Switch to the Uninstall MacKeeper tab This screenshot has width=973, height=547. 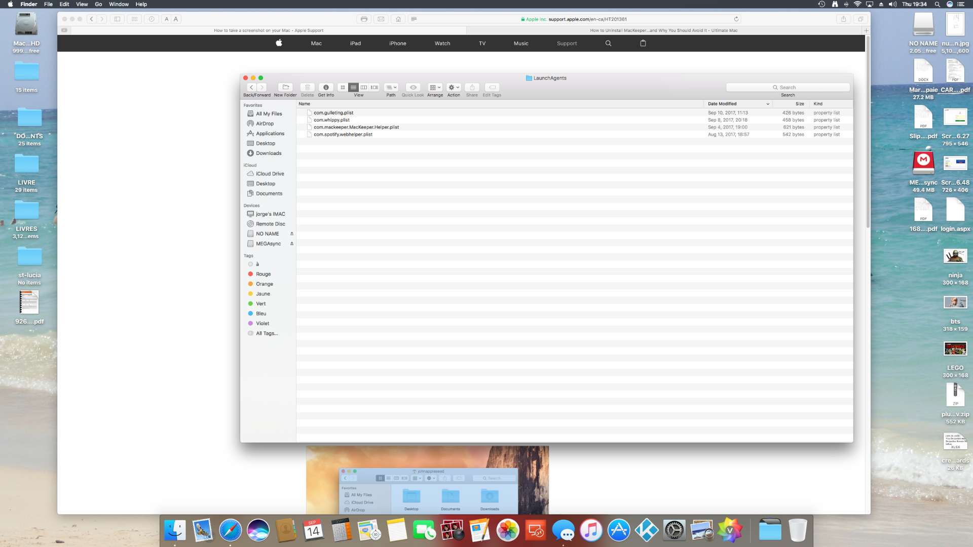[663, 30]
